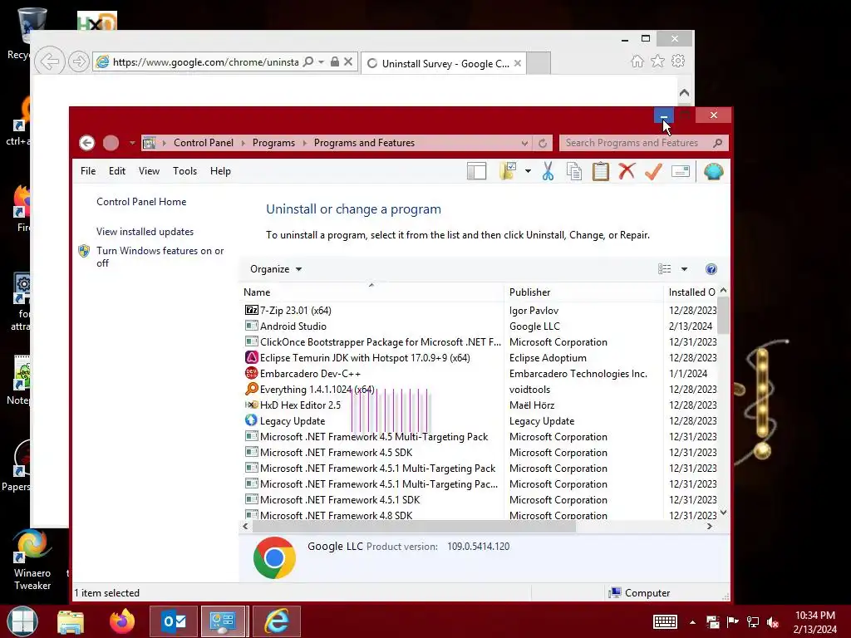Click the rename field toolbar icon
The height and width of the screenshot is (638, 851).
[x=681, y=171]
